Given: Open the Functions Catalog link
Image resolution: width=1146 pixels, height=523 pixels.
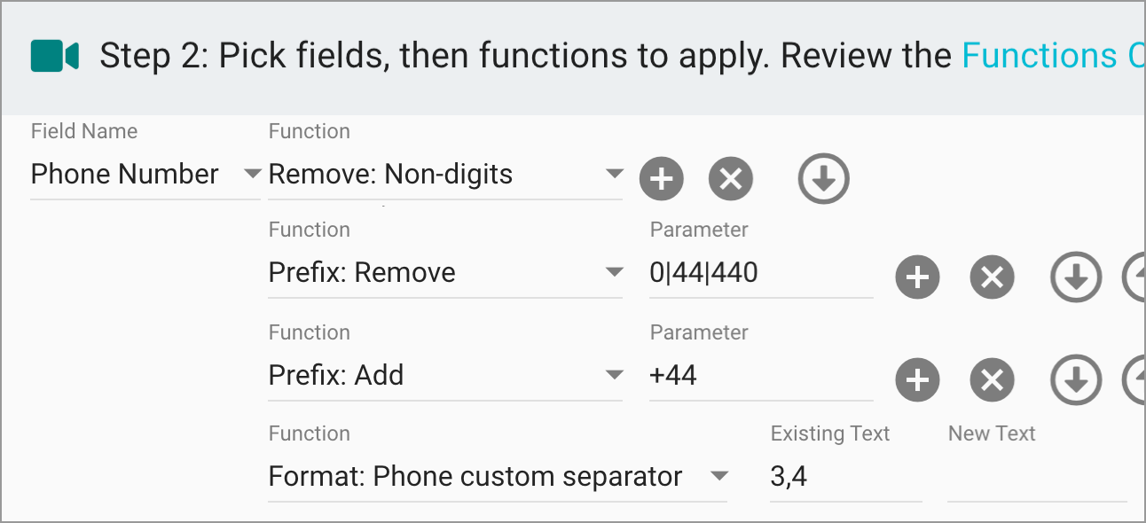Looking at the screenshot, I should coord(1054,55).
